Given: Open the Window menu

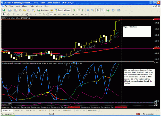Looking at the screenshot, I should tap(39, 6).
